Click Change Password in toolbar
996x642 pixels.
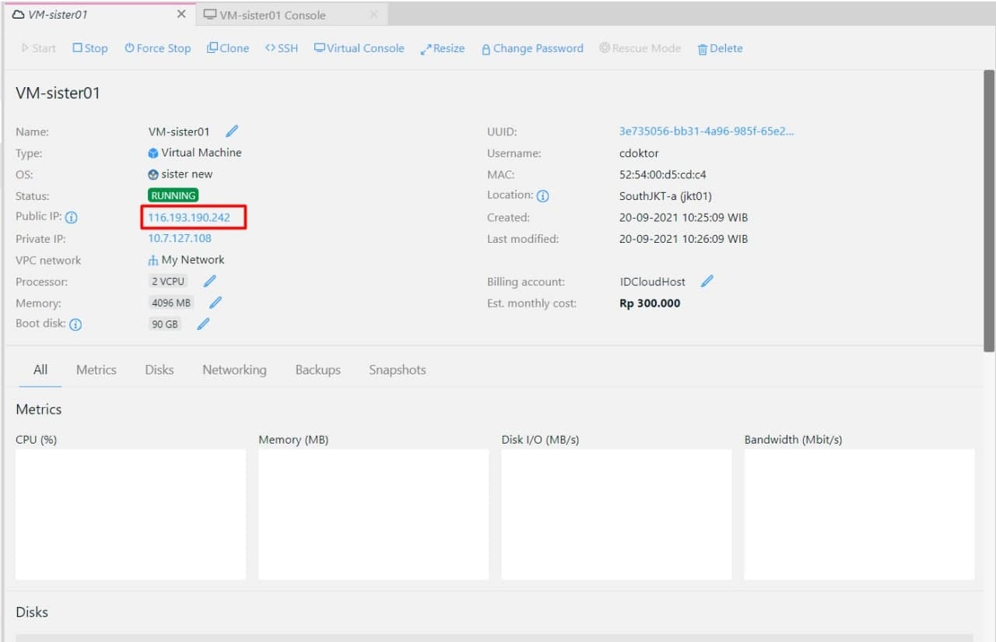pos(532,48)
